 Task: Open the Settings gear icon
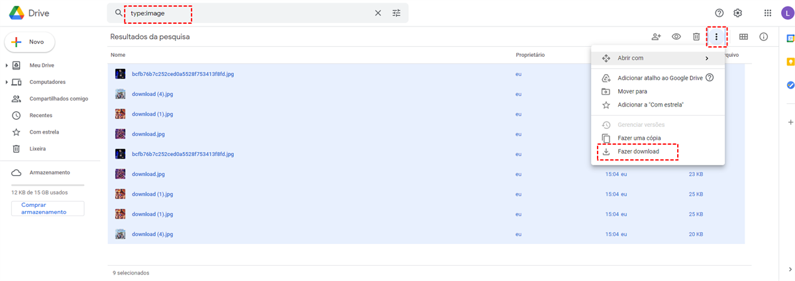coord(737,13)
